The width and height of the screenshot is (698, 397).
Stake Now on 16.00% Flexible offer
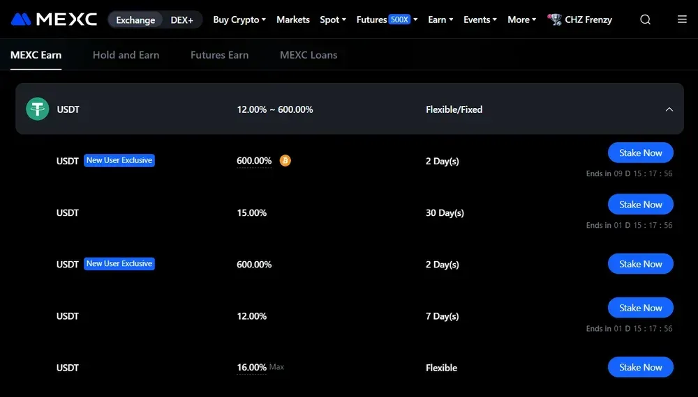pos(641,367)
